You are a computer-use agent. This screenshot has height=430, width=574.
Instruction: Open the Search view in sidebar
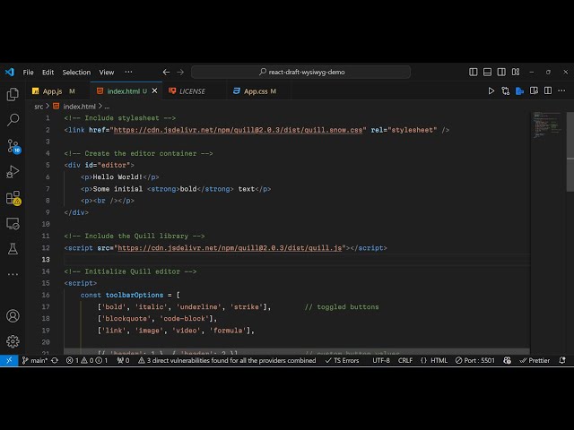tap(13, 119)
